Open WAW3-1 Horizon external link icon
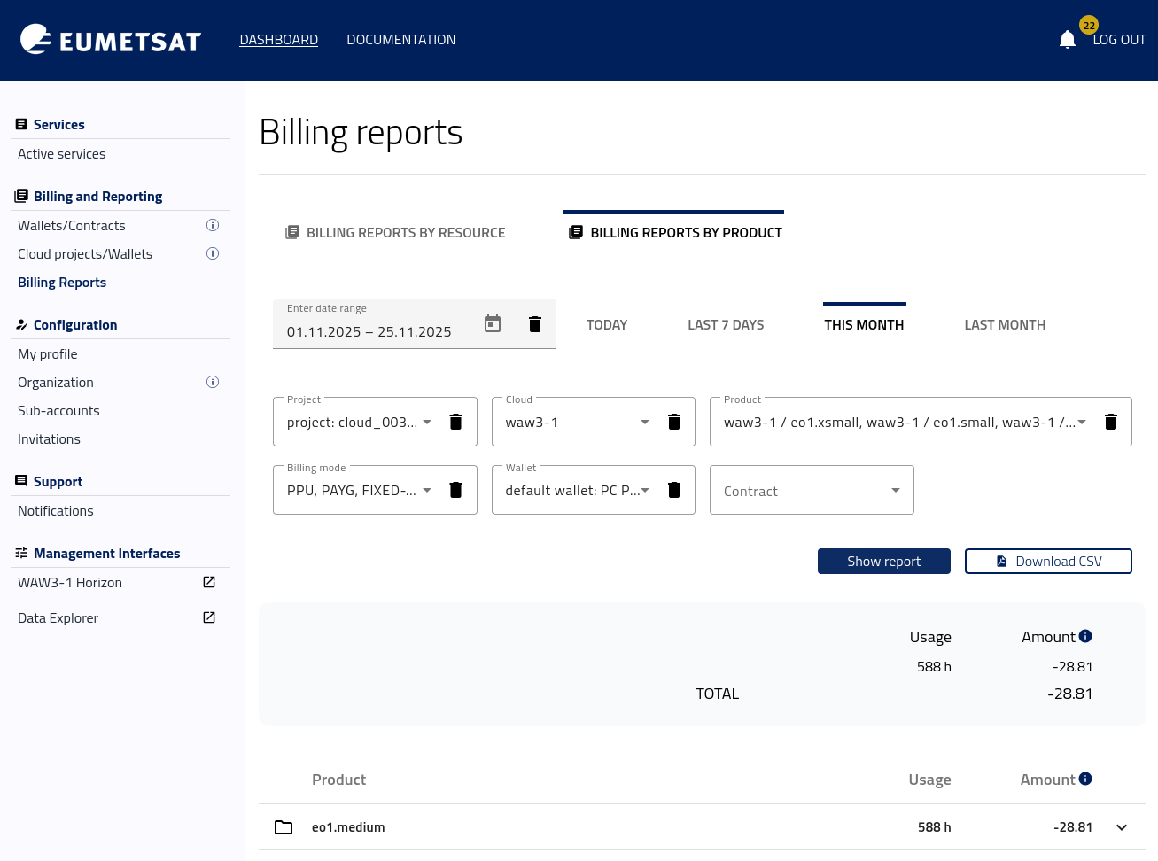 point(209,582)
